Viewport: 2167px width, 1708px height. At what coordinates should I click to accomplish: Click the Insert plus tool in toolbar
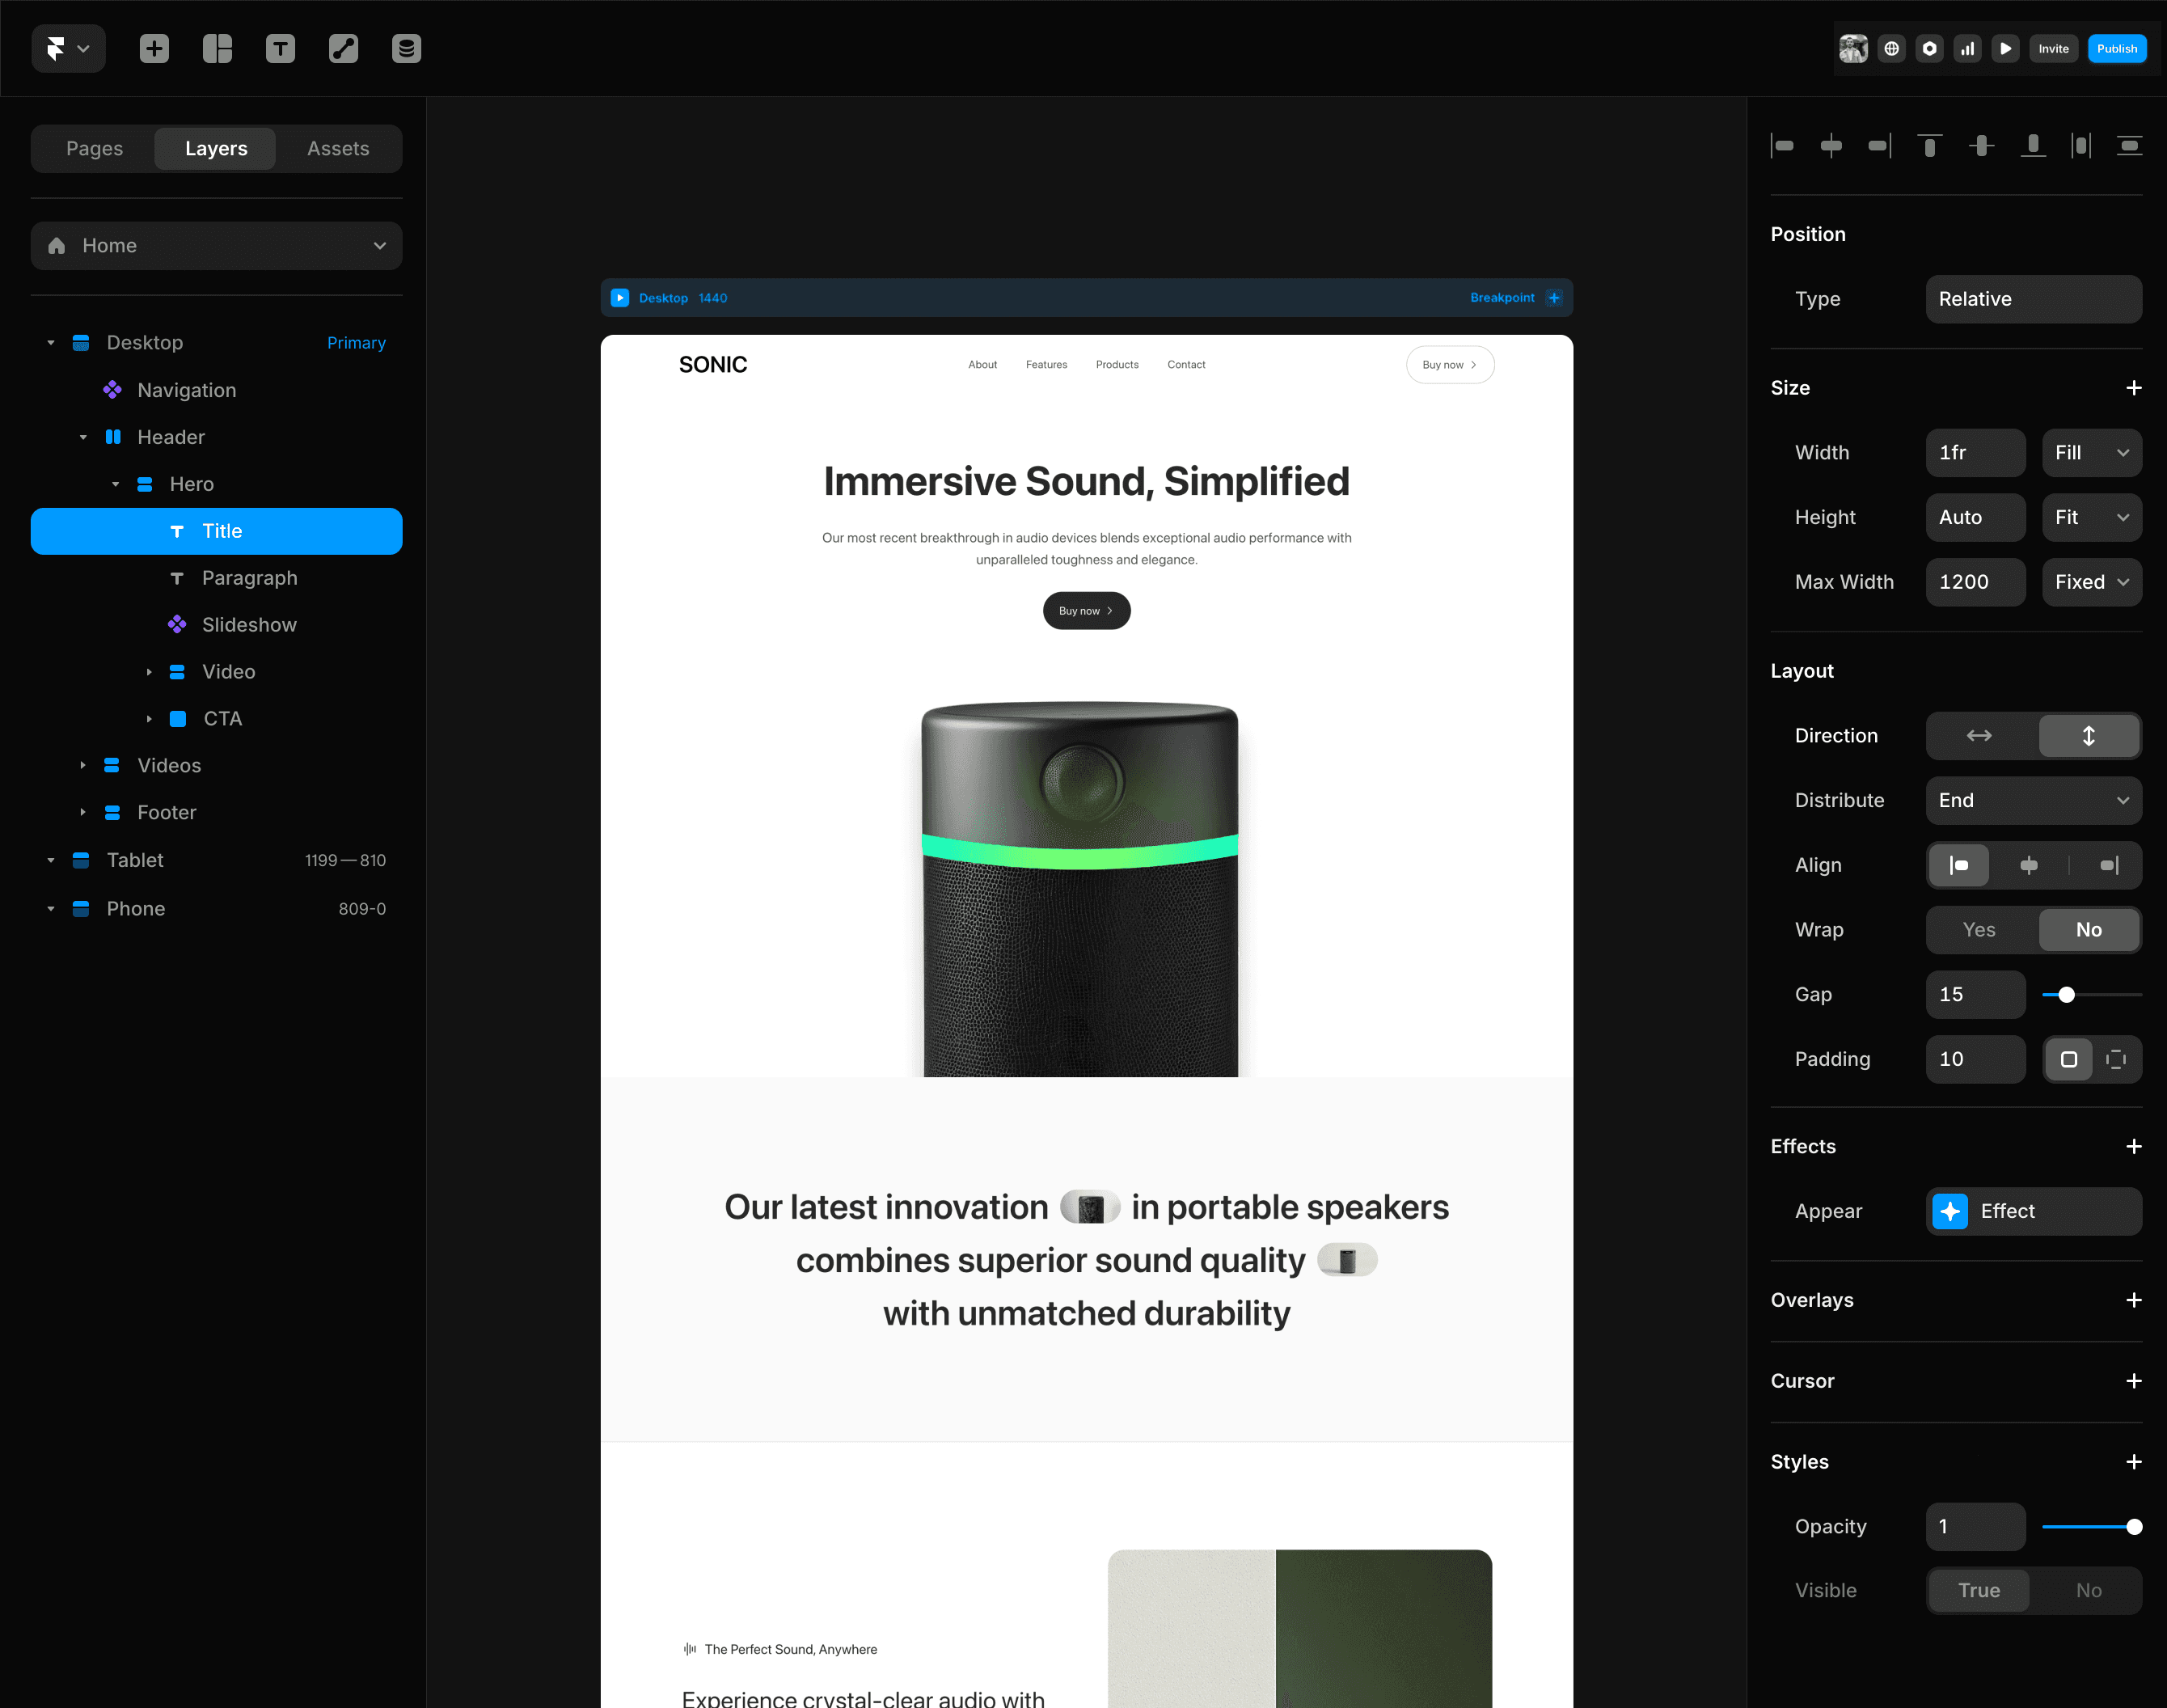tap(154, 48)
